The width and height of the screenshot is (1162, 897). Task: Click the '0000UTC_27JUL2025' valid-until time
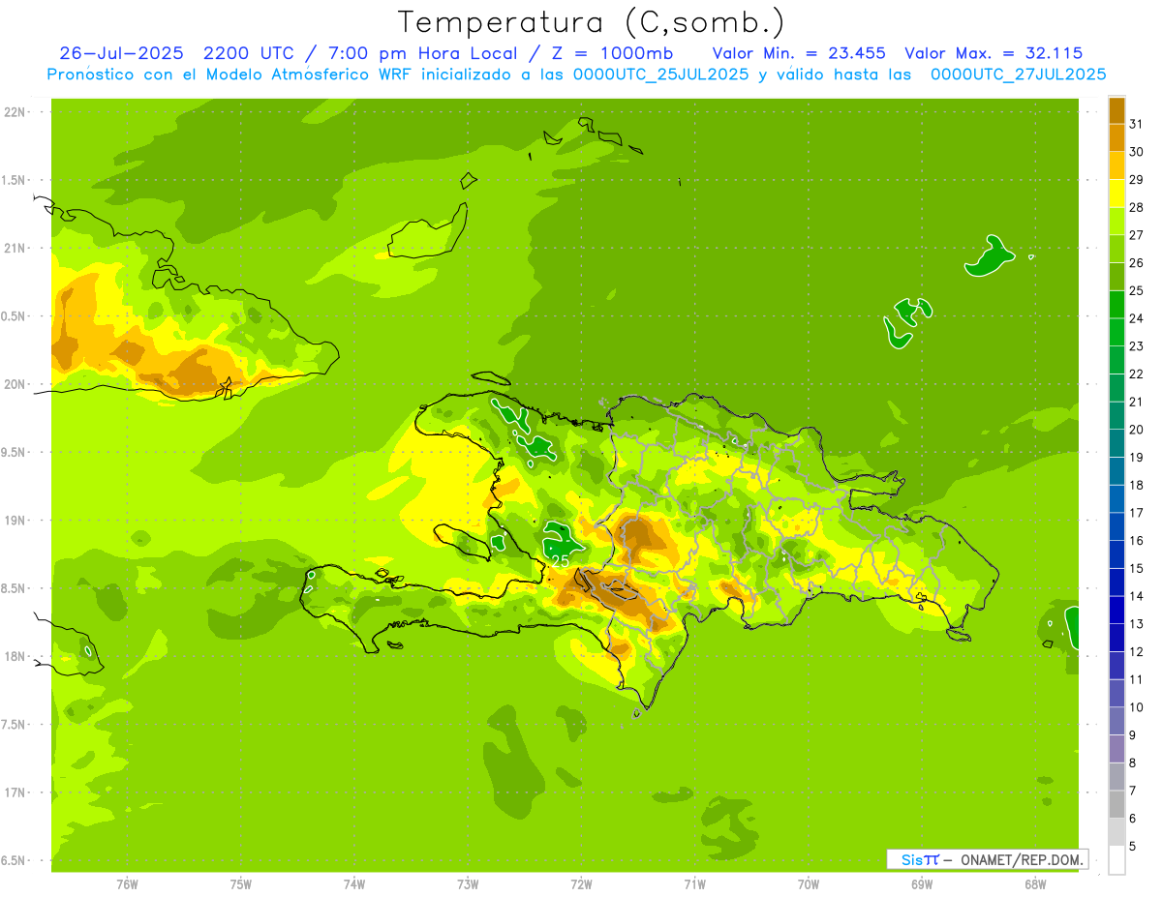coord(1018,75)
